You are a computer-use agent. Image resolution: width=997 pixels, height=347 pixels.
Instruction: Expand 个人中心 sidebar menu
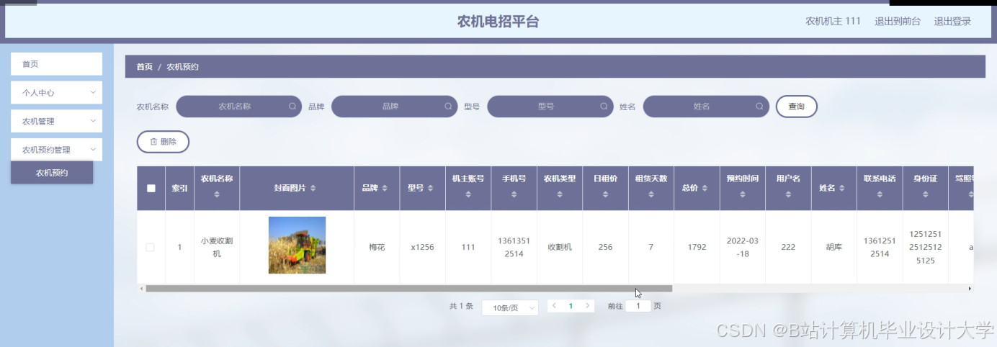(56, 92)
